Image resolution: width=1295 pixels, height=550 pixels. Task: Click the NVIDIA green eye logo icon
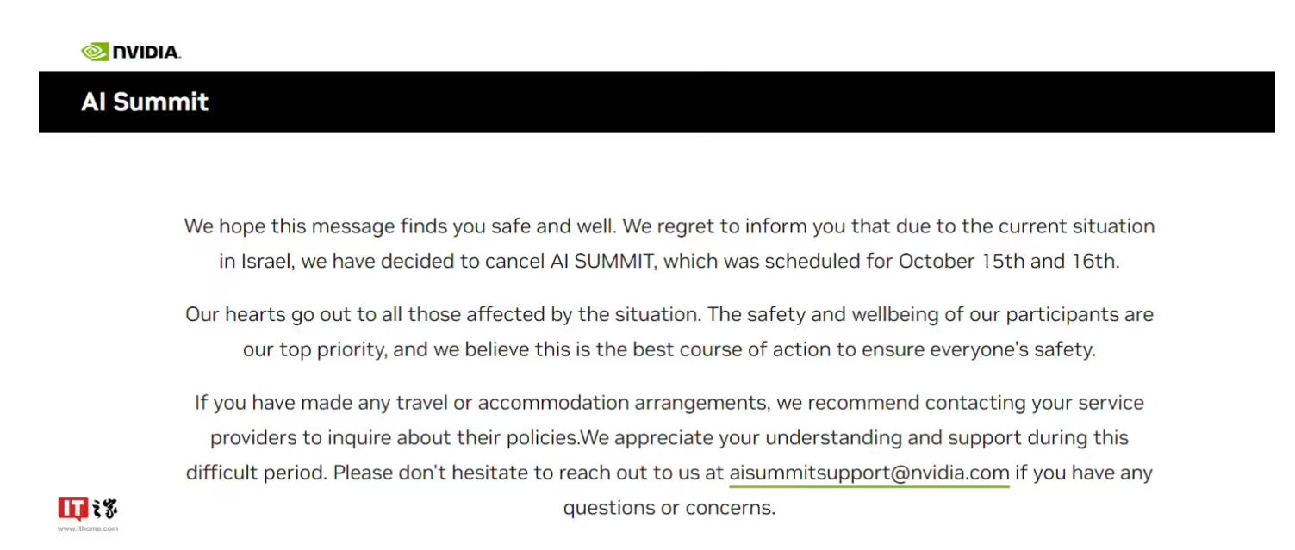point(95,52)
